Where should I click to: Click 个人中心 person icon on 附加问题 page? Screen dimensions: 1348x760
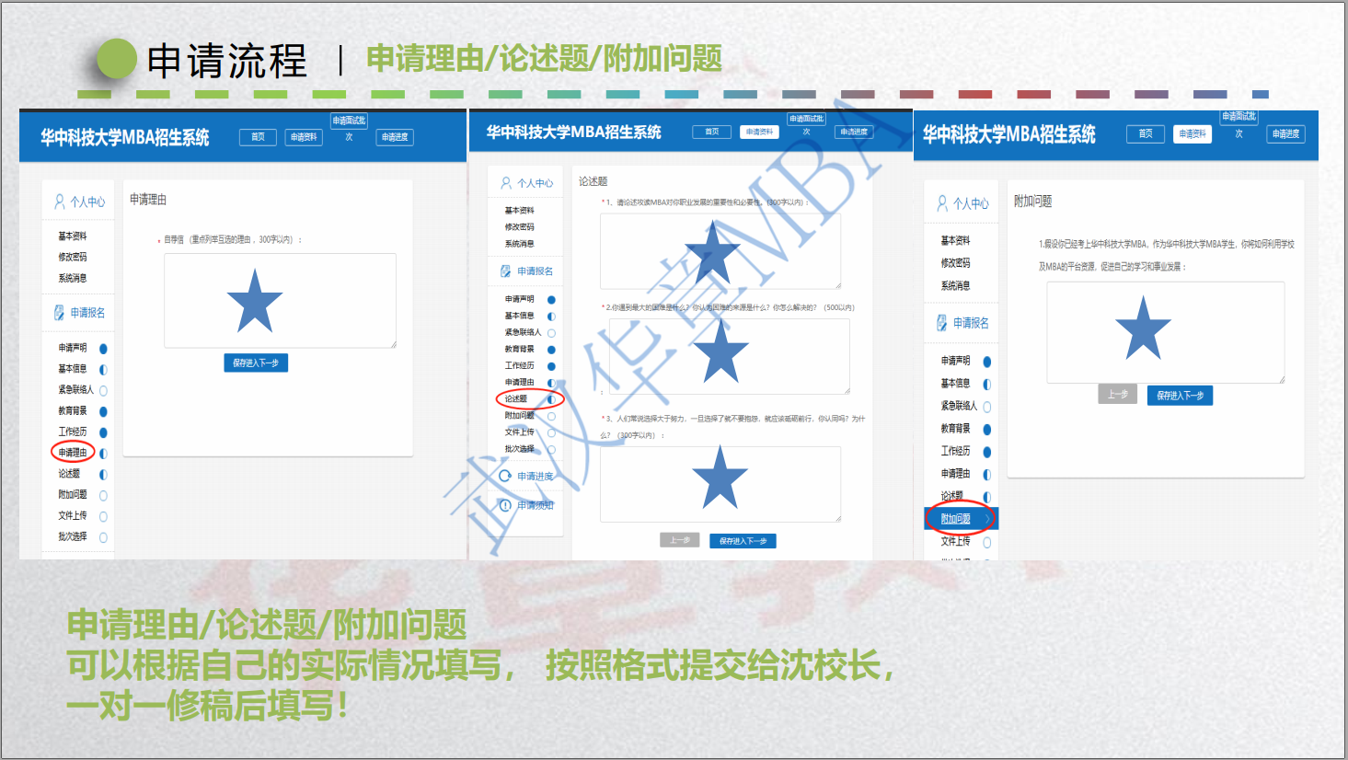(942, 203)
